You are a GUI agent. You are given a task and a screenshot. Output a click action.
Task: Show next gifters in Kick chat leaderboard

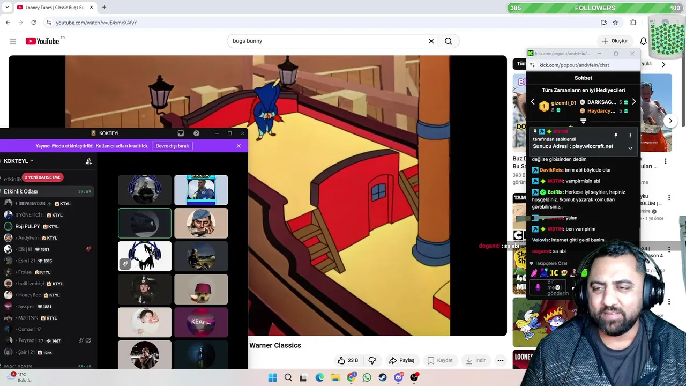(x=634, y=102)
